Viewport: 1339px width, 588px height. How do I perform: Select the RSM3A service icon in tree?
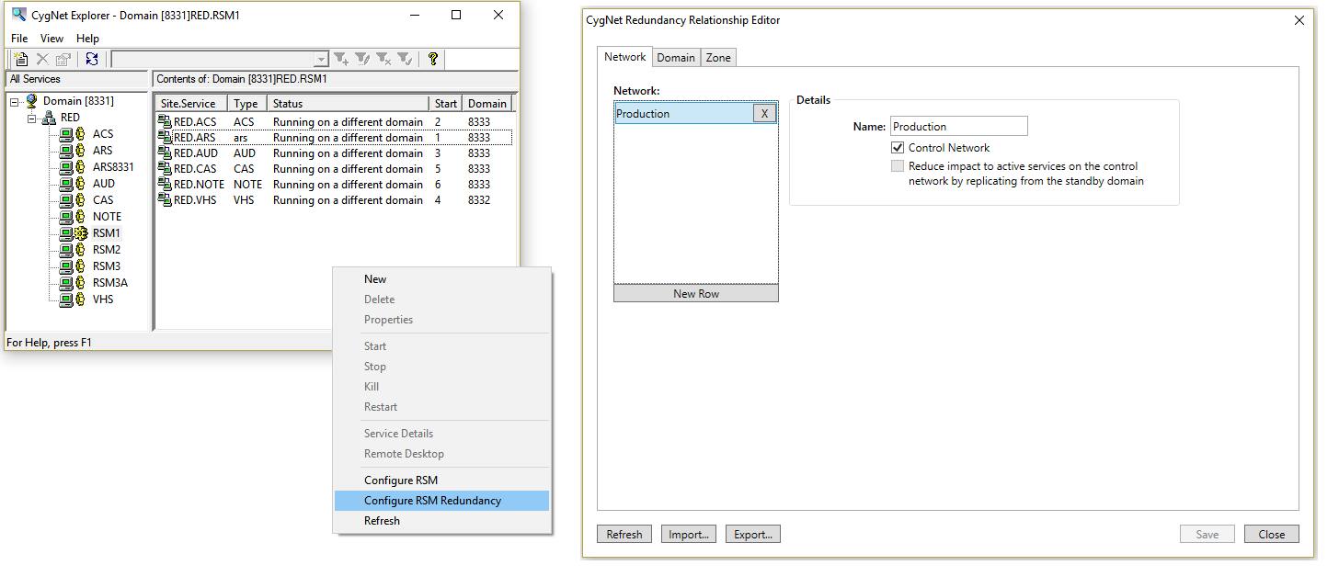[73, 283]
